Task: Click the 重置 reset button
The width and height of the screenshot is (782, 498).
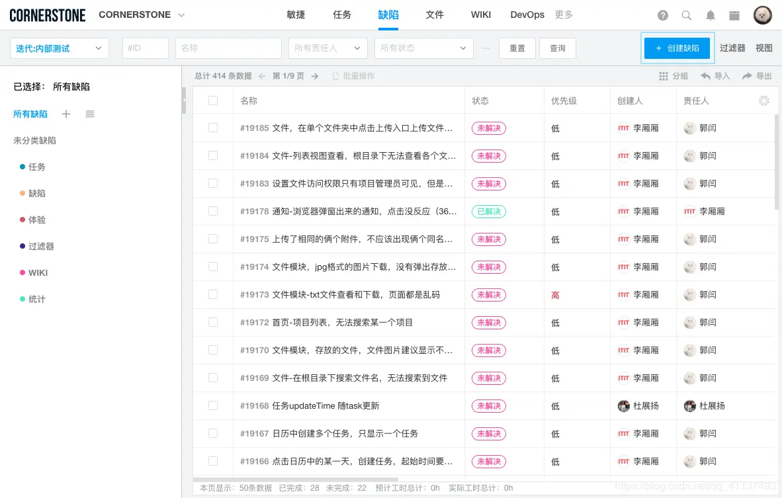Action: click(517, 48)
